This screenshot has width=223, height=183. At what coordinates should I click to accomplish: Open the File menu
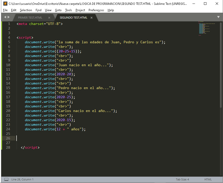coord(5,10)
